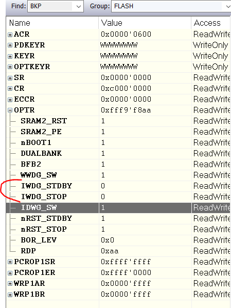Click PCROP1SR value 0xffff'ffff
This screenshot has width=231, height=308.
[x=126, y=262]
